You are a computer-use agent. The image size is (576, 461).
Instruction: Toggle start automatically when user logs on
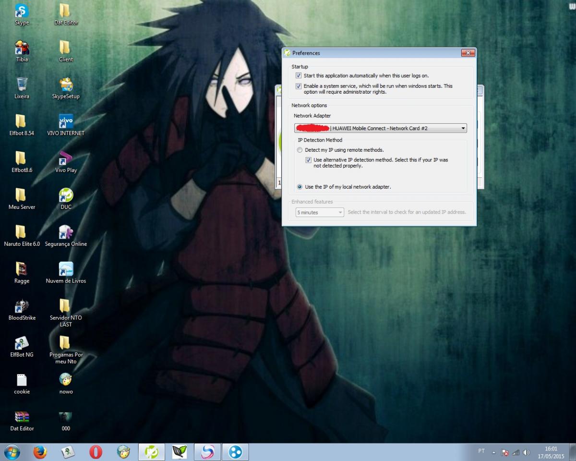point(299,76)
